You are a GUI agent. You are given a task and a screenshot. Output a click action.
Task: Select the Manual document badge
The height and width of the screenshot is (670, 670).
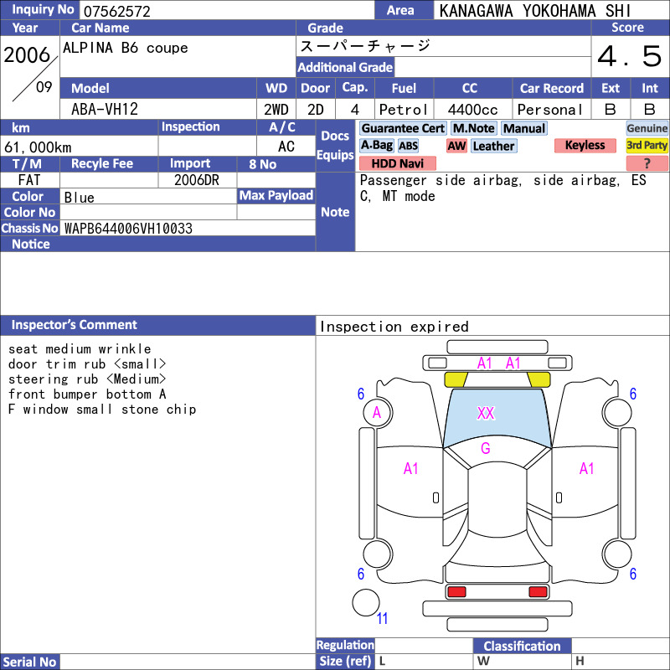click(524, 128)
